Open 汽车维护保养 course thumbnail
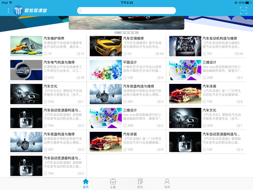The height and width of the screenshot is (190, 253). [26, 46]
